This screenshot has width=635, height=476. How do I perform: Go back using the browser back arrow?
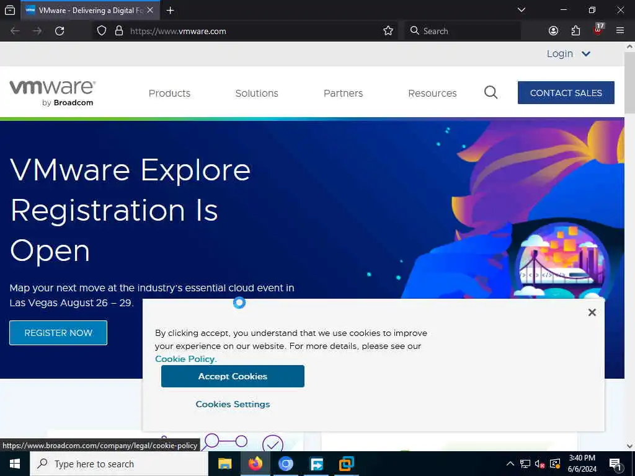[x=15, y=31]
